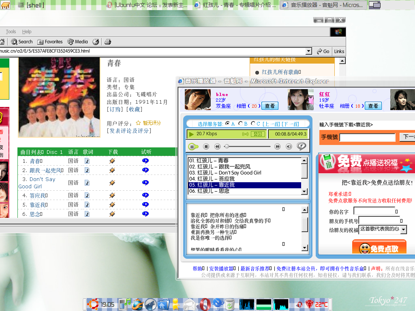
Task: Select server A radio button
Action: [x=227, y=124]
